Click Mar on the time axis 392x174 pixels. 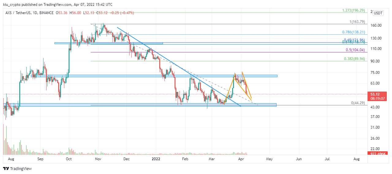tap(212, 159)
